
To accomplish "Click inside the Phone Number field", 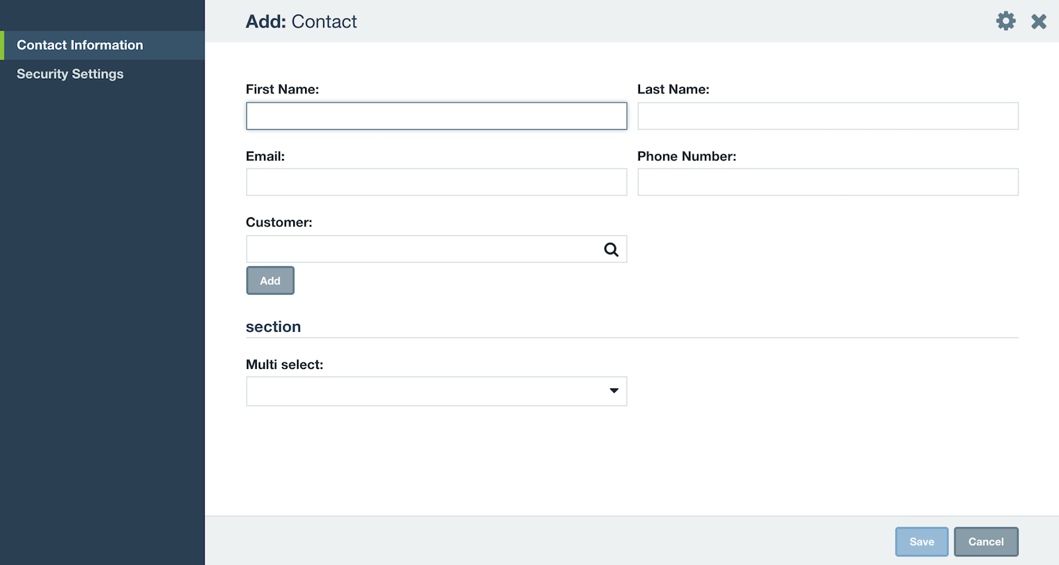I will (827, 181).
